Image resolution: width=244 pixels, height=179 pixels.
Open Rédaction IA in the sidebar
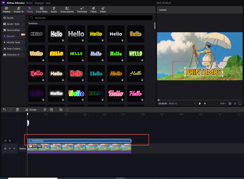pos(14,55)
